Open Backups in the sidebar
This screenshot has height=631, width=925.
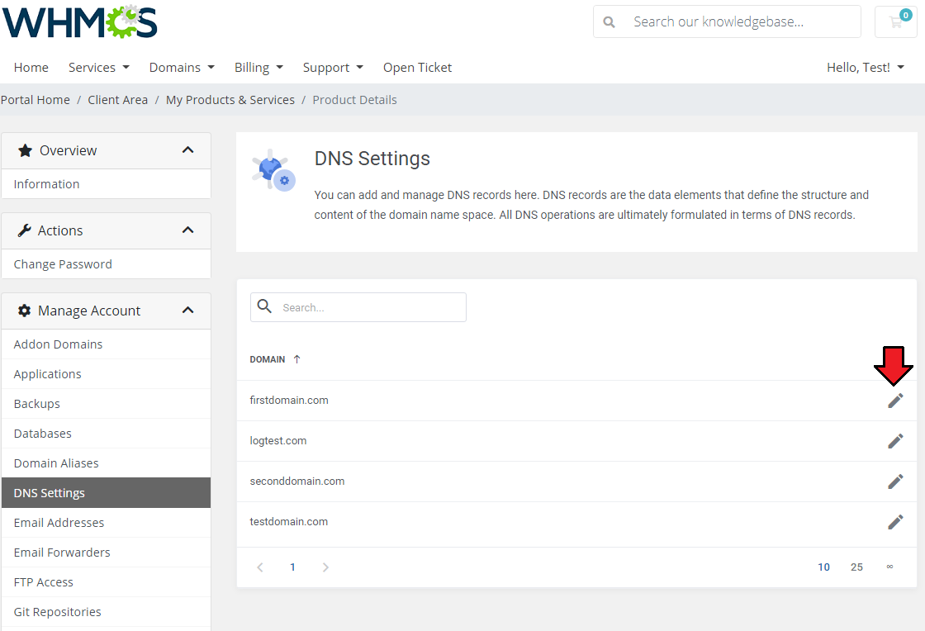coord(107,404)
